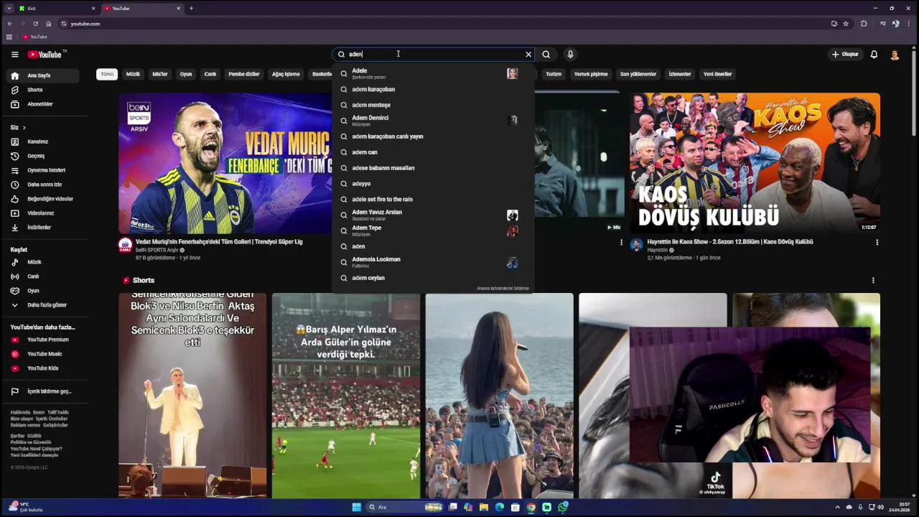Run search with the magnifier button
The image size is (919, 517).
point(546,55)
